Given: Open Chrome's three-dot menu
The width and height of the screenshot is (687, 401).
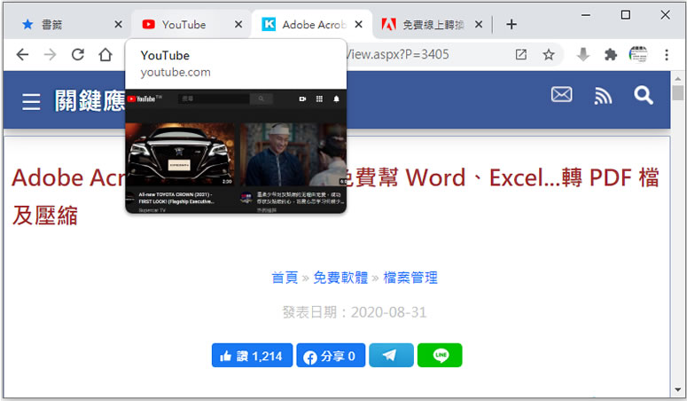Looking at the screenshot, I should point(667,55).
